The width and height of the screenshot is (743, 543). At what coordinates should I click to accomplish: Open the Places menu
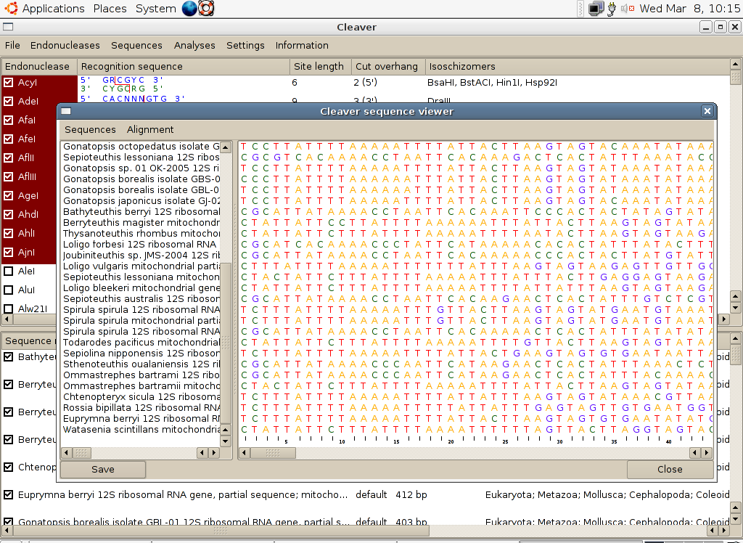pos(110,9)
